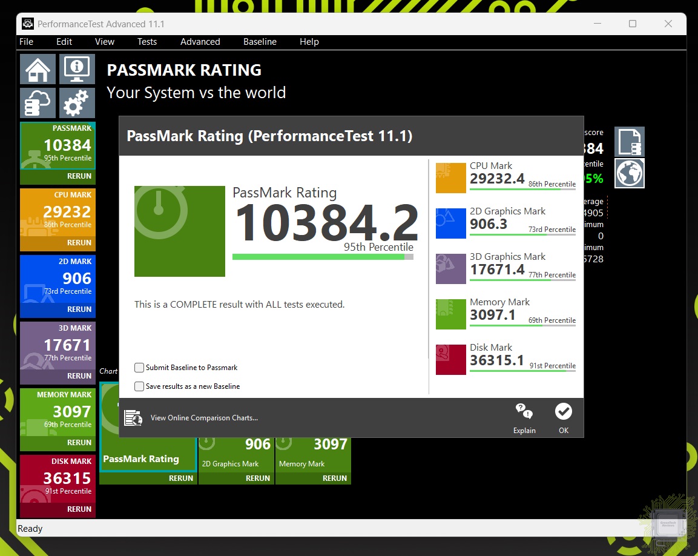This screenshot has width=698, height=556.
Task: Open the Advanced menu
Action: (200, 42)
